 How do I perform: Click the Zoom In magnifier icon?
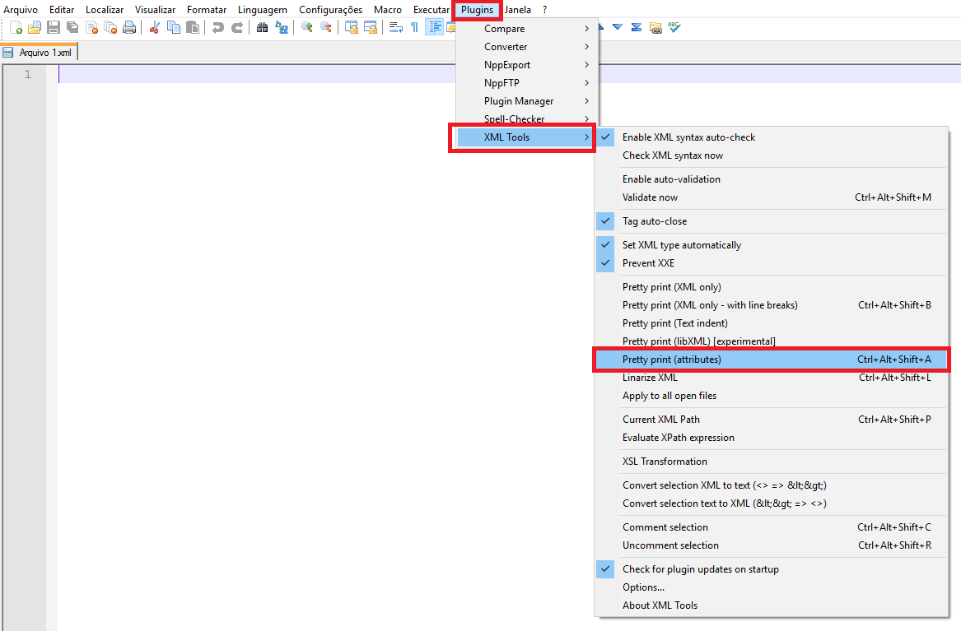pyautogui.click(x=307, y=27)
